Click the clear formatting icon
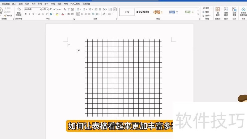 [x=65, y=9]
